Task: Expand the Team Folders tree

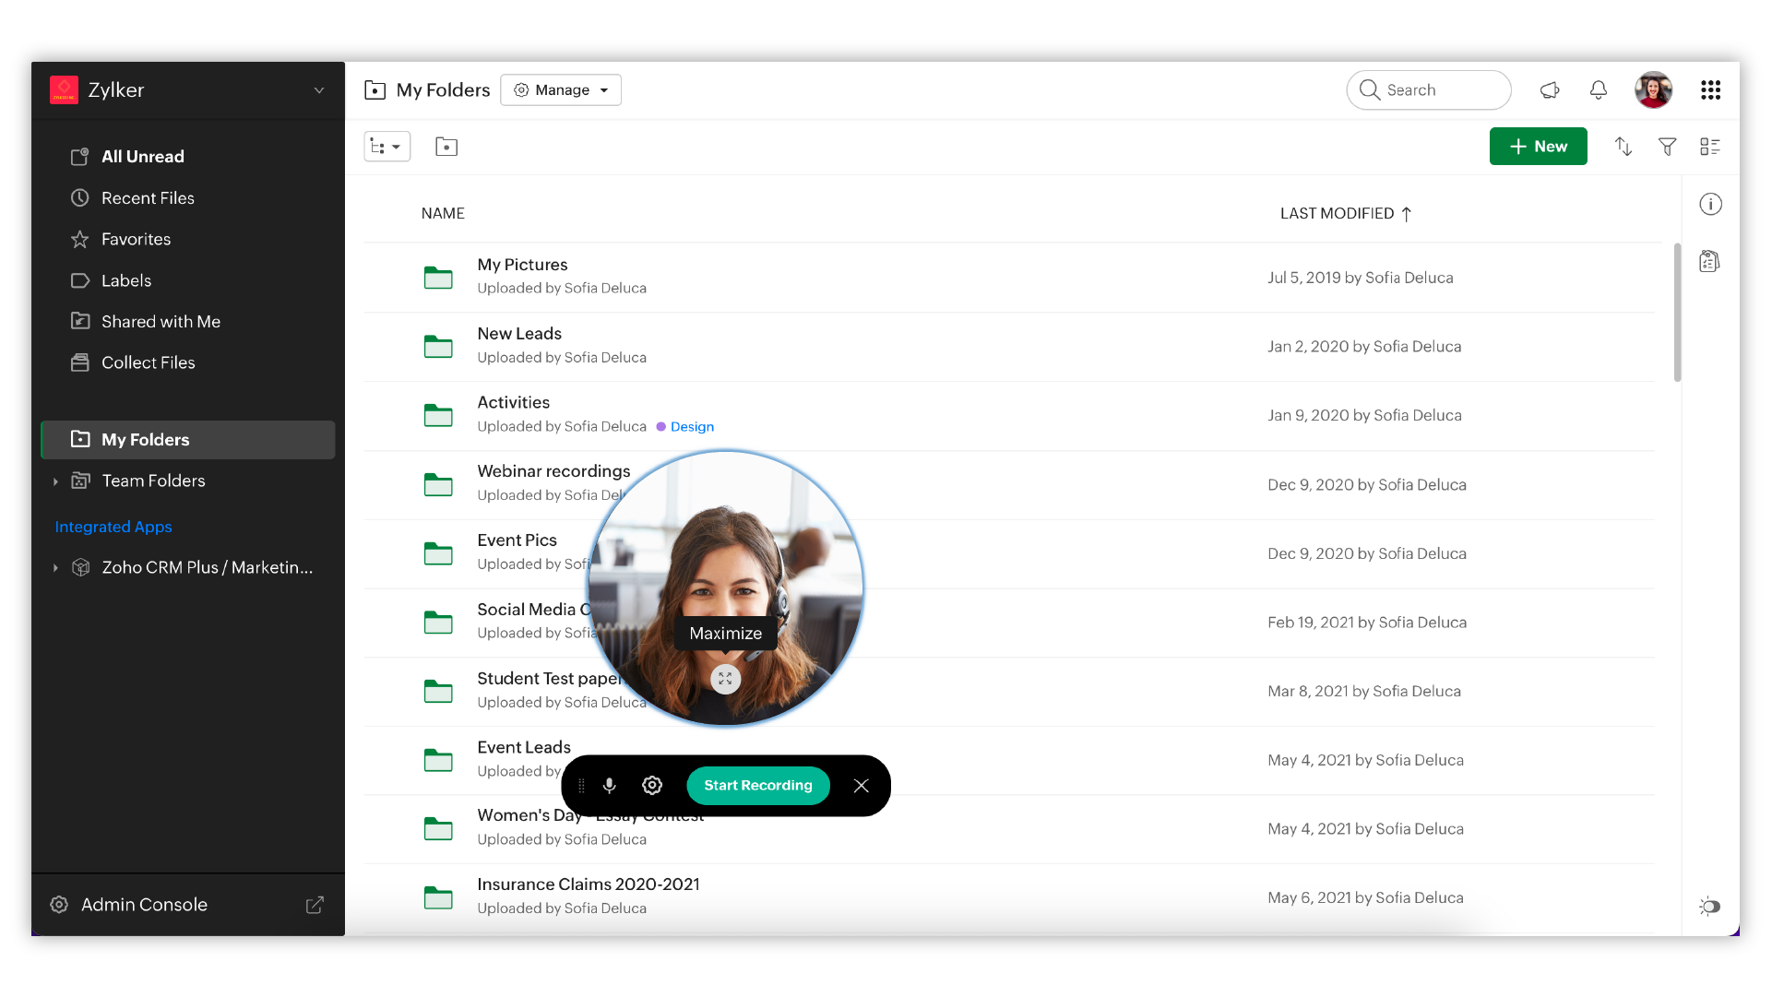Action: point(55,481)
